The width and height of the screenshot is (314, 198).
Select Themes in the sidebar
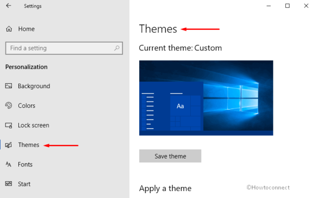pos(29,145)
